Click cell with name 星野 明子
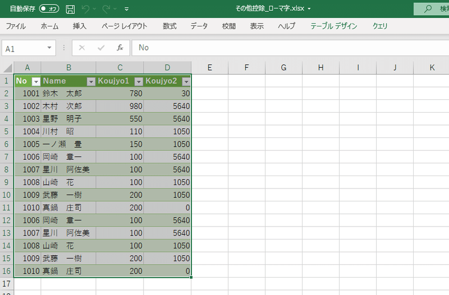Viewport: 449px width, 295px height. click(x=68, y=119)
